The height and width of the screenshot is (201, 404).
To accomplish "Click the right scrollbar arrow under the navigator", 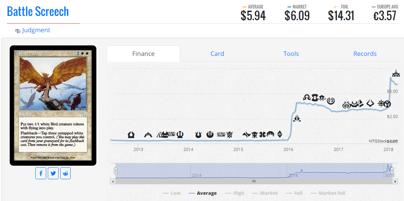I will (x=395, y=181).
